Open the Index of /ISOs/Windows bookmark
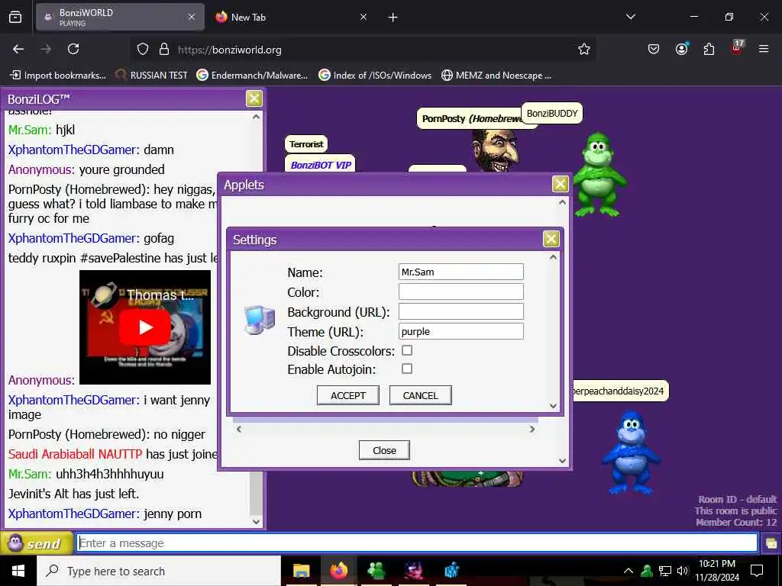The width and height of the screenshot is (782, 586). [375, 76]
